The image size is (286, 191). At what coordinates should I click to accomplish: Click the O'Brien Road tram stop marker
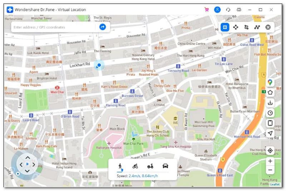click(x=70, y=112)
